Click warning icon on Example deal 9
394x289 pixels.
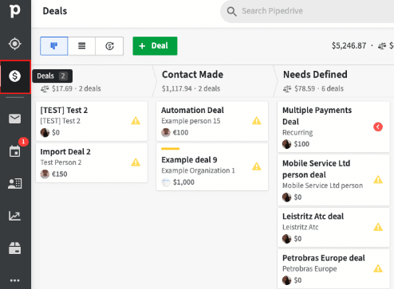click(257, 166)
